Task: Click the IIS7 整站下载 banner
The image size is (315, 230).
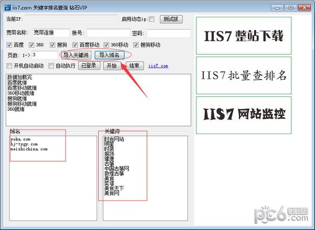Action: [x=244, y=36]
